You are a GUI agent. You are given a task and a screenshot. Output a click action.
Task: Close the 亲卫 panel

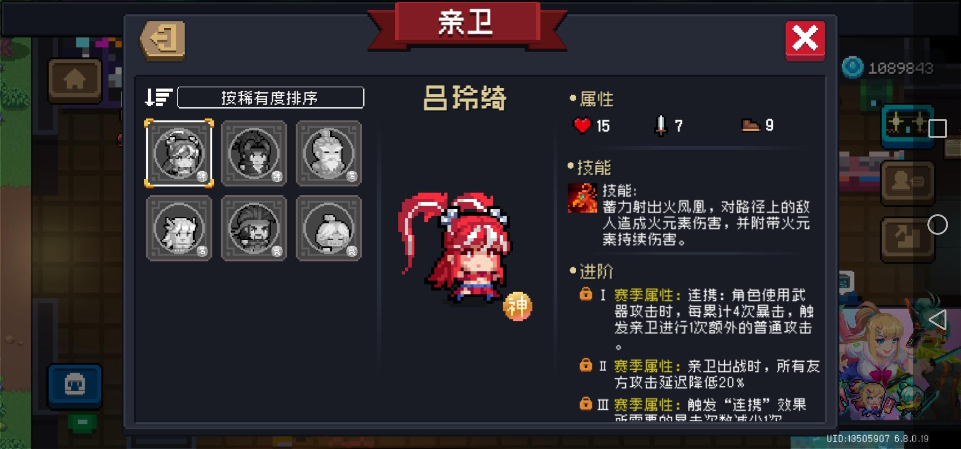pos(805,40)
